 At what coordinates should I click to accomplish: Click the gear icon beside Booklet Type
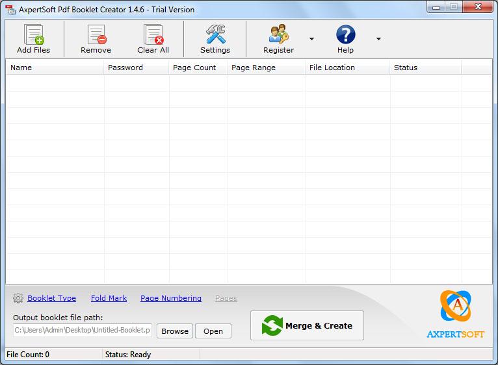18,298
